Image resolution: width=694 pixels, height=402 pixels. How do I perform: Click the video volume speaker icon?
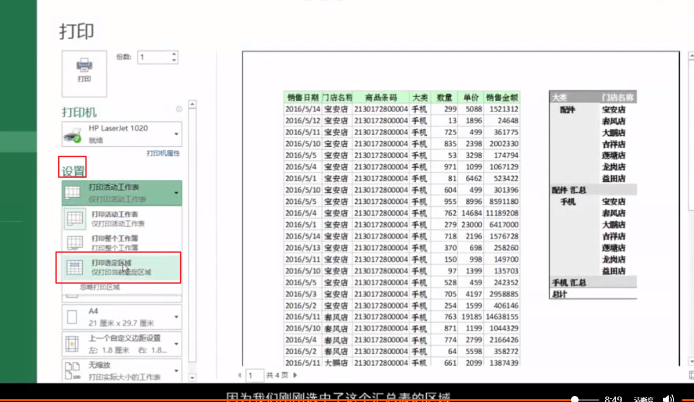(669, 399)
